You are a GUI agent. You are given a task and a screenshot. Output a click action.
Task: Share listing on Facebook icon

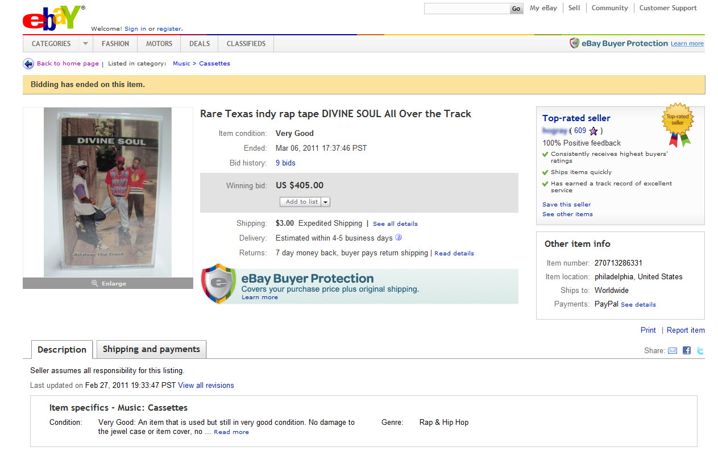(687, 350)
